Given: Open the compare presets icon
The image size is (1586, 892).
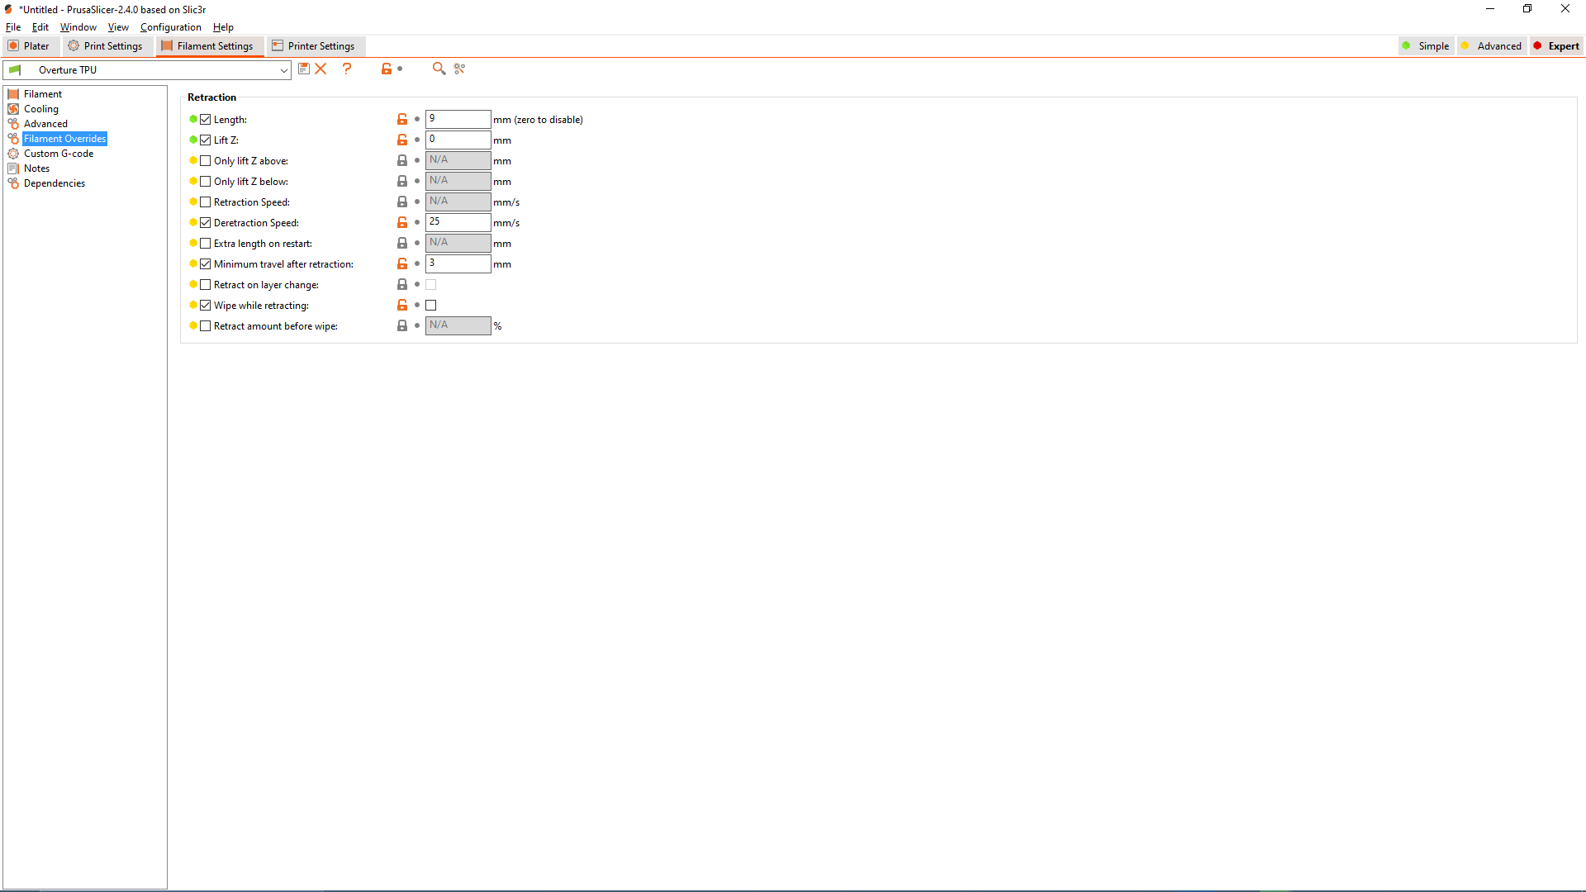Looking at the screenshot, I should 460,69.
